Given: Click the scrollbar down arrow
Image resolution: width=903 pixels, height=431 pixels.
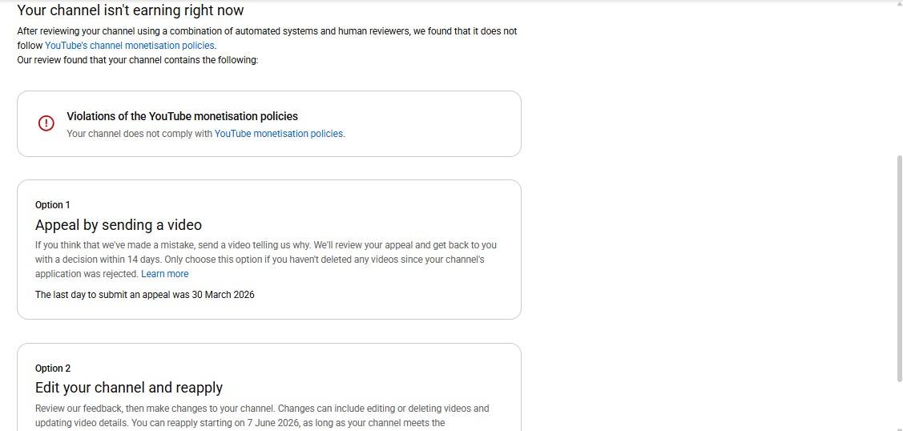Looking at the screenshot, I should tap(897, 425).
